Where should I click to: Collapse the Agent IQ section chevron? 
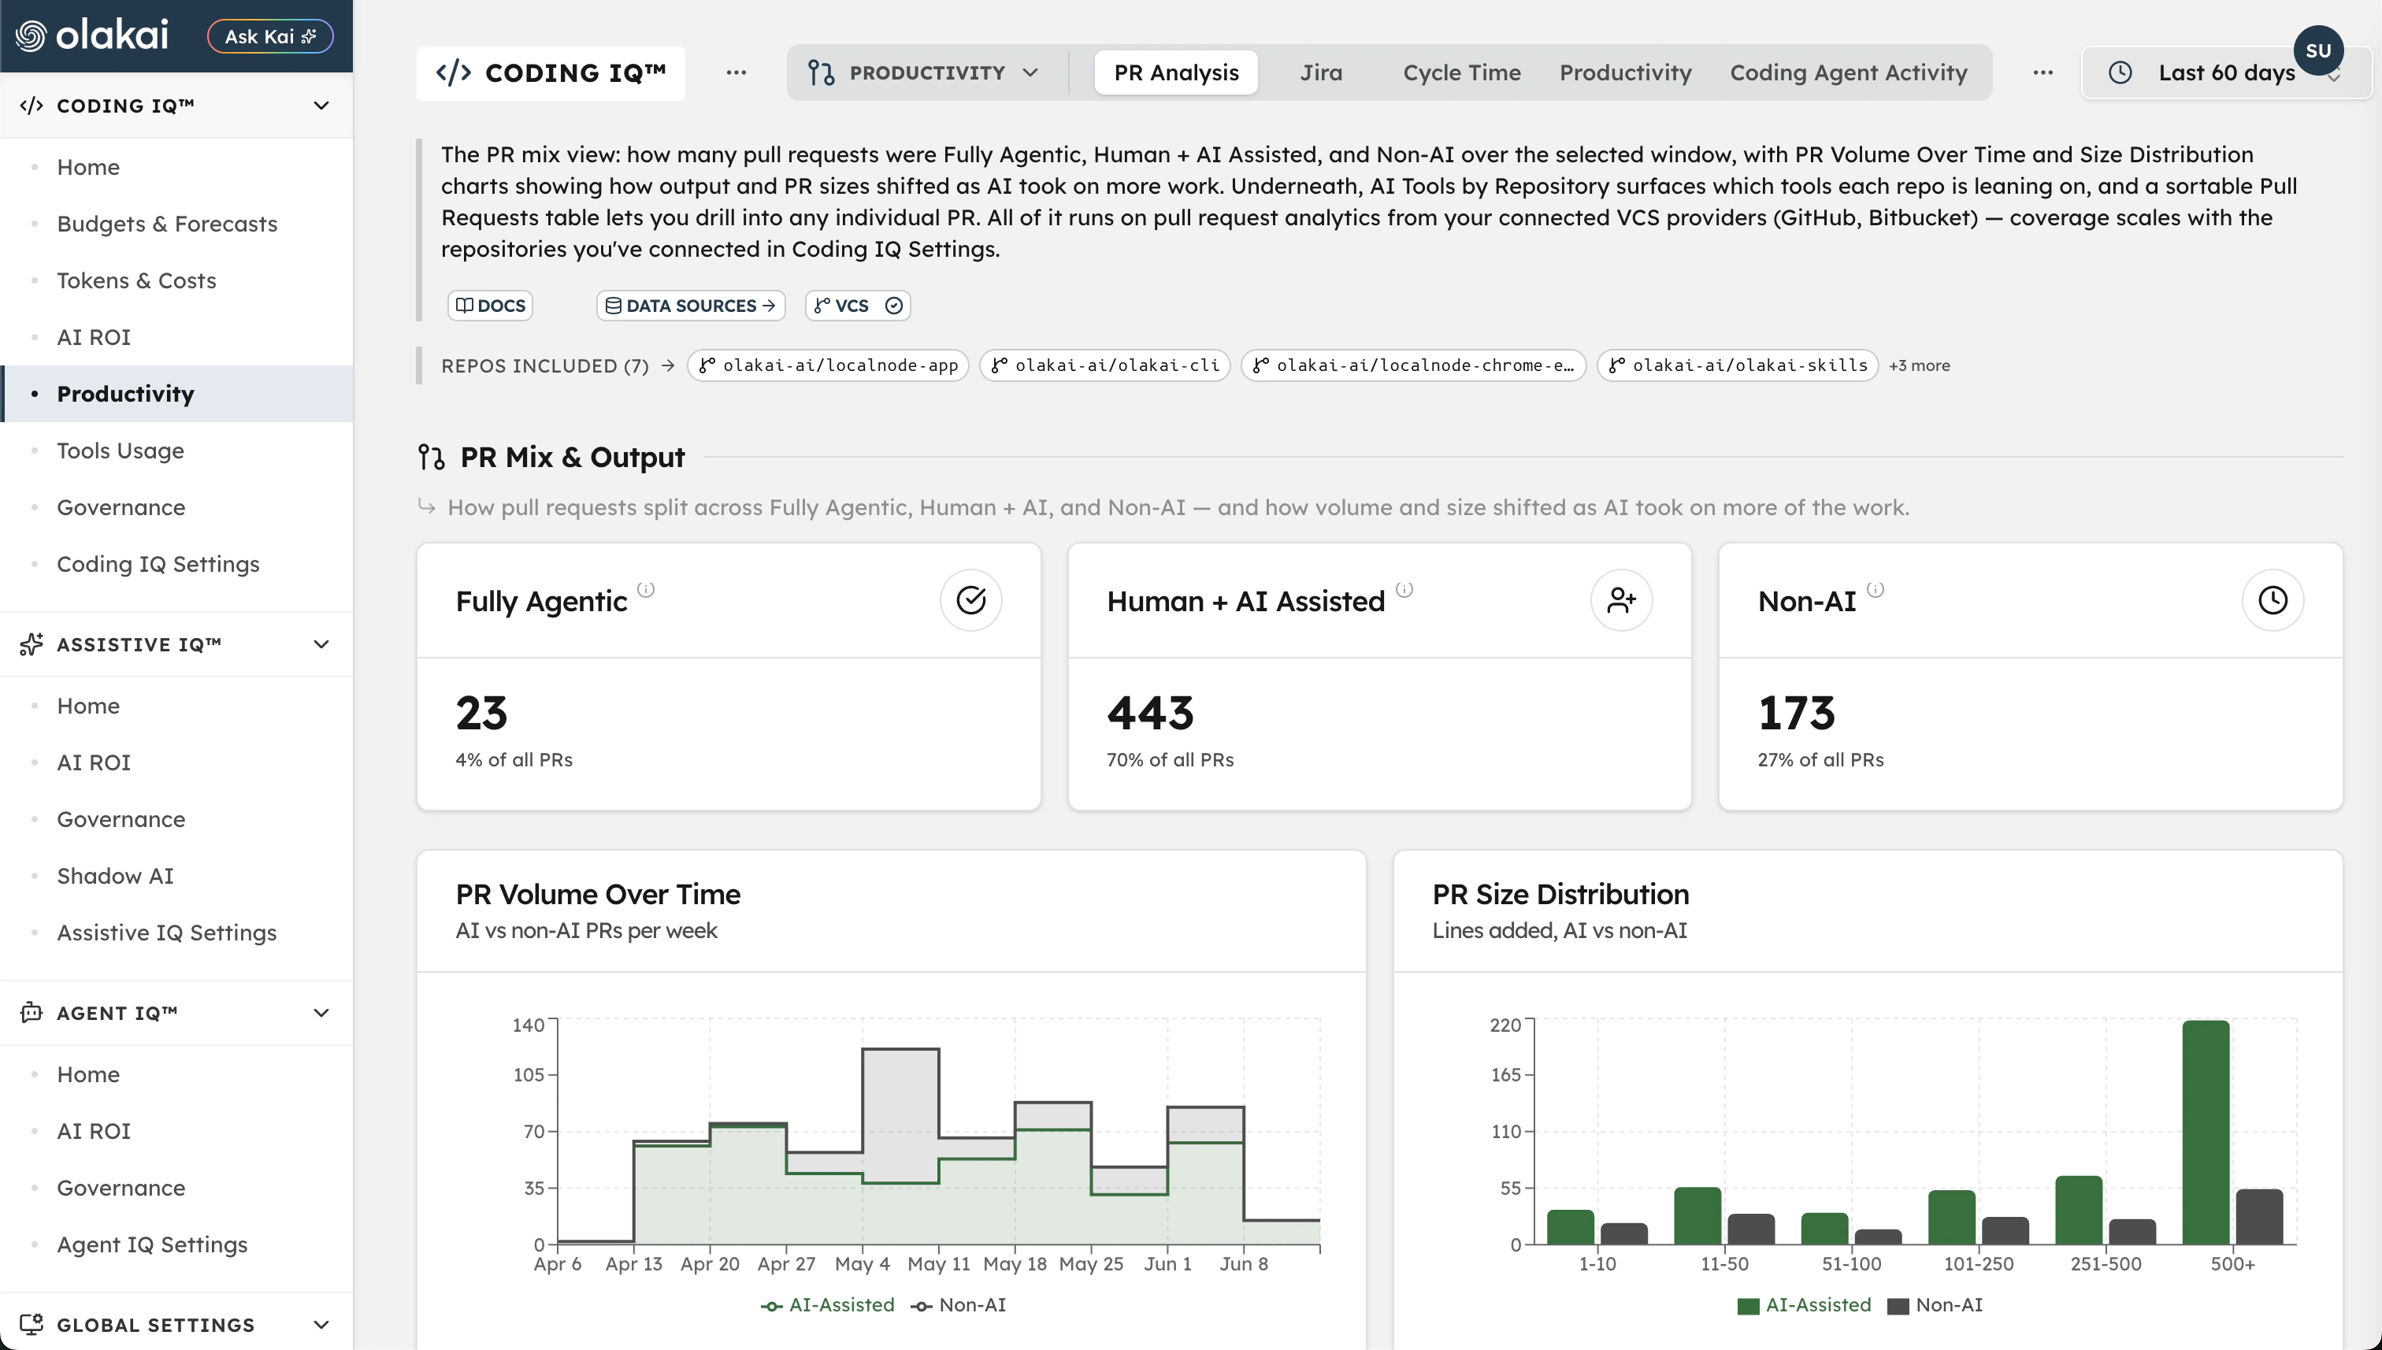pyautogui.click(x=321, y=1013)
